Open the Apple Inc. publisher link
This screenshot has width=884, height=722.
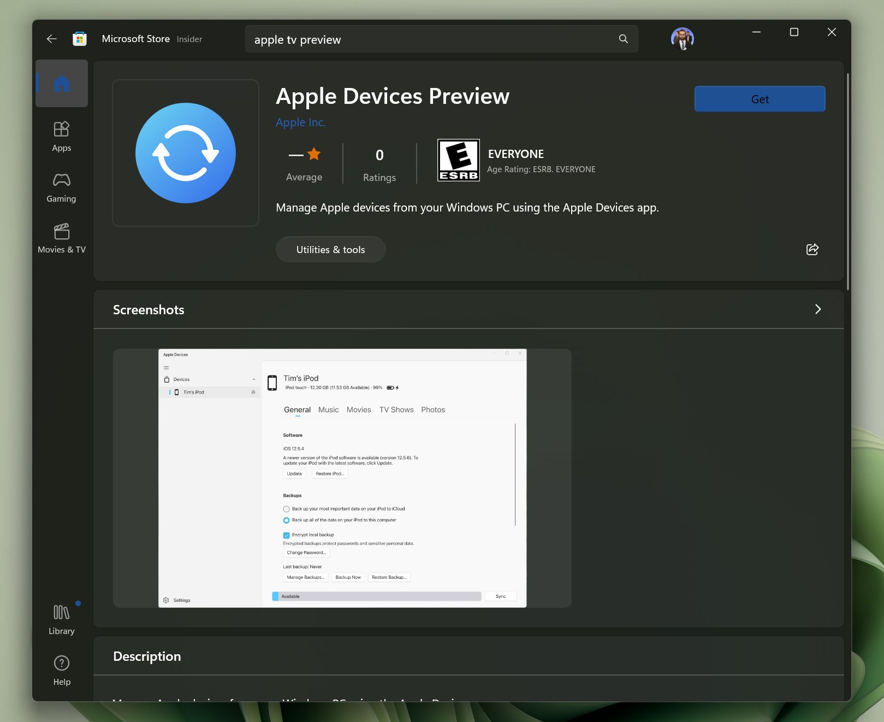tap(300, 122)
